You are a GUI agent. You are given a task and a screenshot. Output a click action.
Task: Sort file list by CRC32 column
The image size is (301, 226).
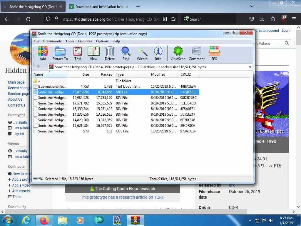[x=188, y=74]
